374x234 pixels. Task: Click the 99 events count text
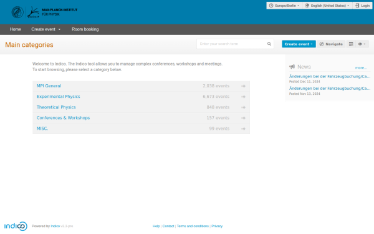click(219, 129)
